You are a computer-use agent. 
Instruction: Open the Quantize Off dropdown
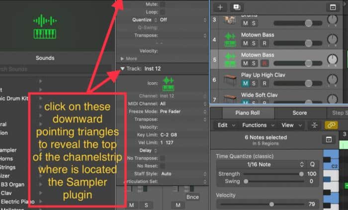point(183,20)
